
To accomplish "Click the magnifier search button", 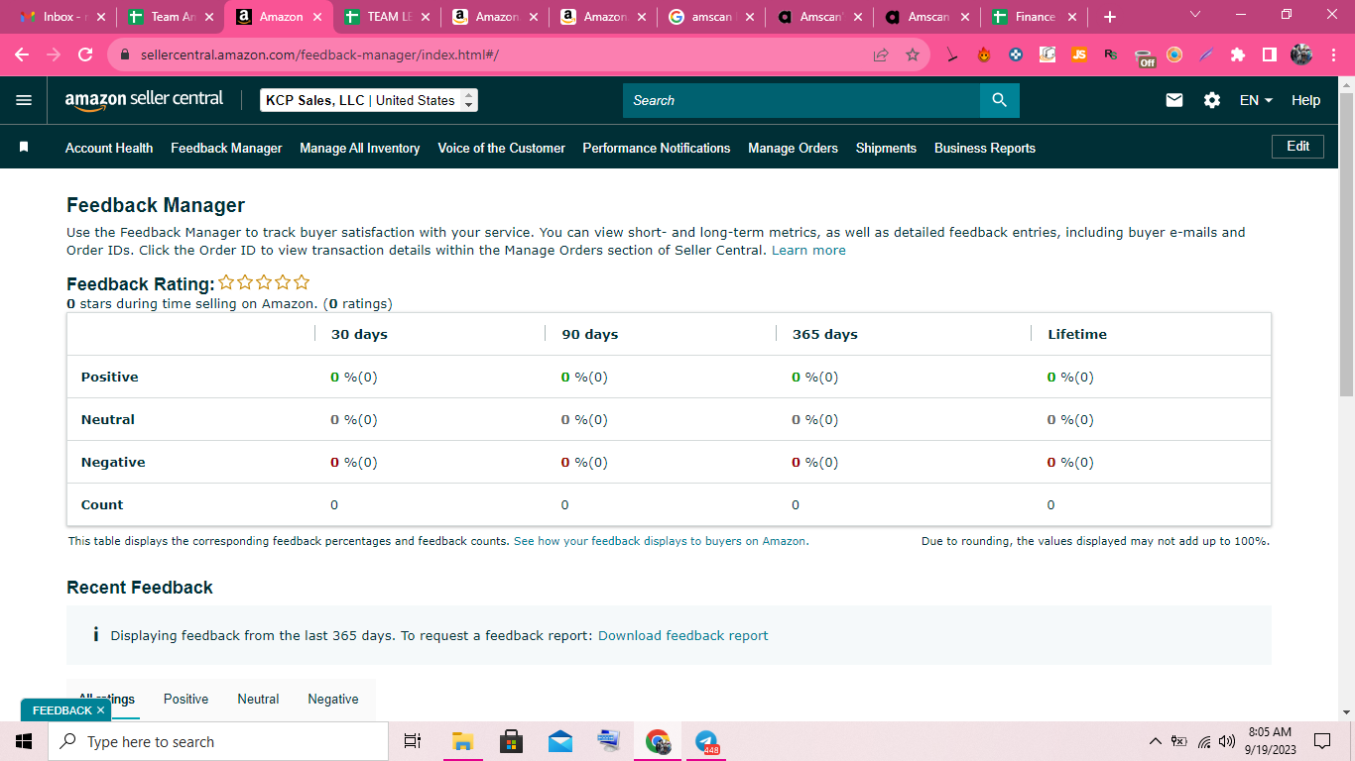I will click(999, 100).
